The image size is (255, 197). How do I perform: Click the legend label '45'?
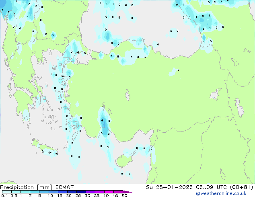pos(115,195)
